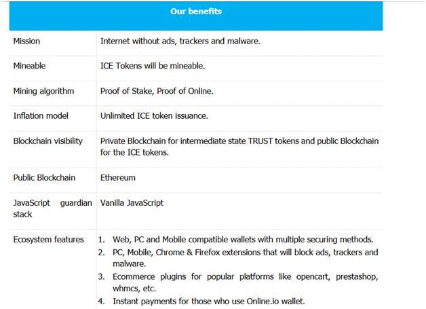Select the "Public Blockchain" label
Screen dimensions: 426x309
point(44,178)
